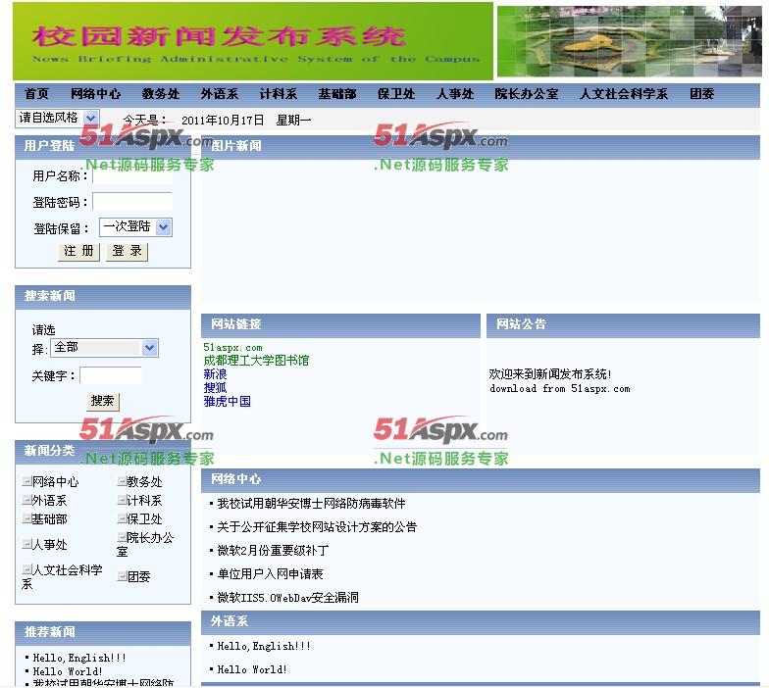Toggle the 基础部 category tree icon
Viewport: 769px width, 688px height.
(x=26, y=518)
